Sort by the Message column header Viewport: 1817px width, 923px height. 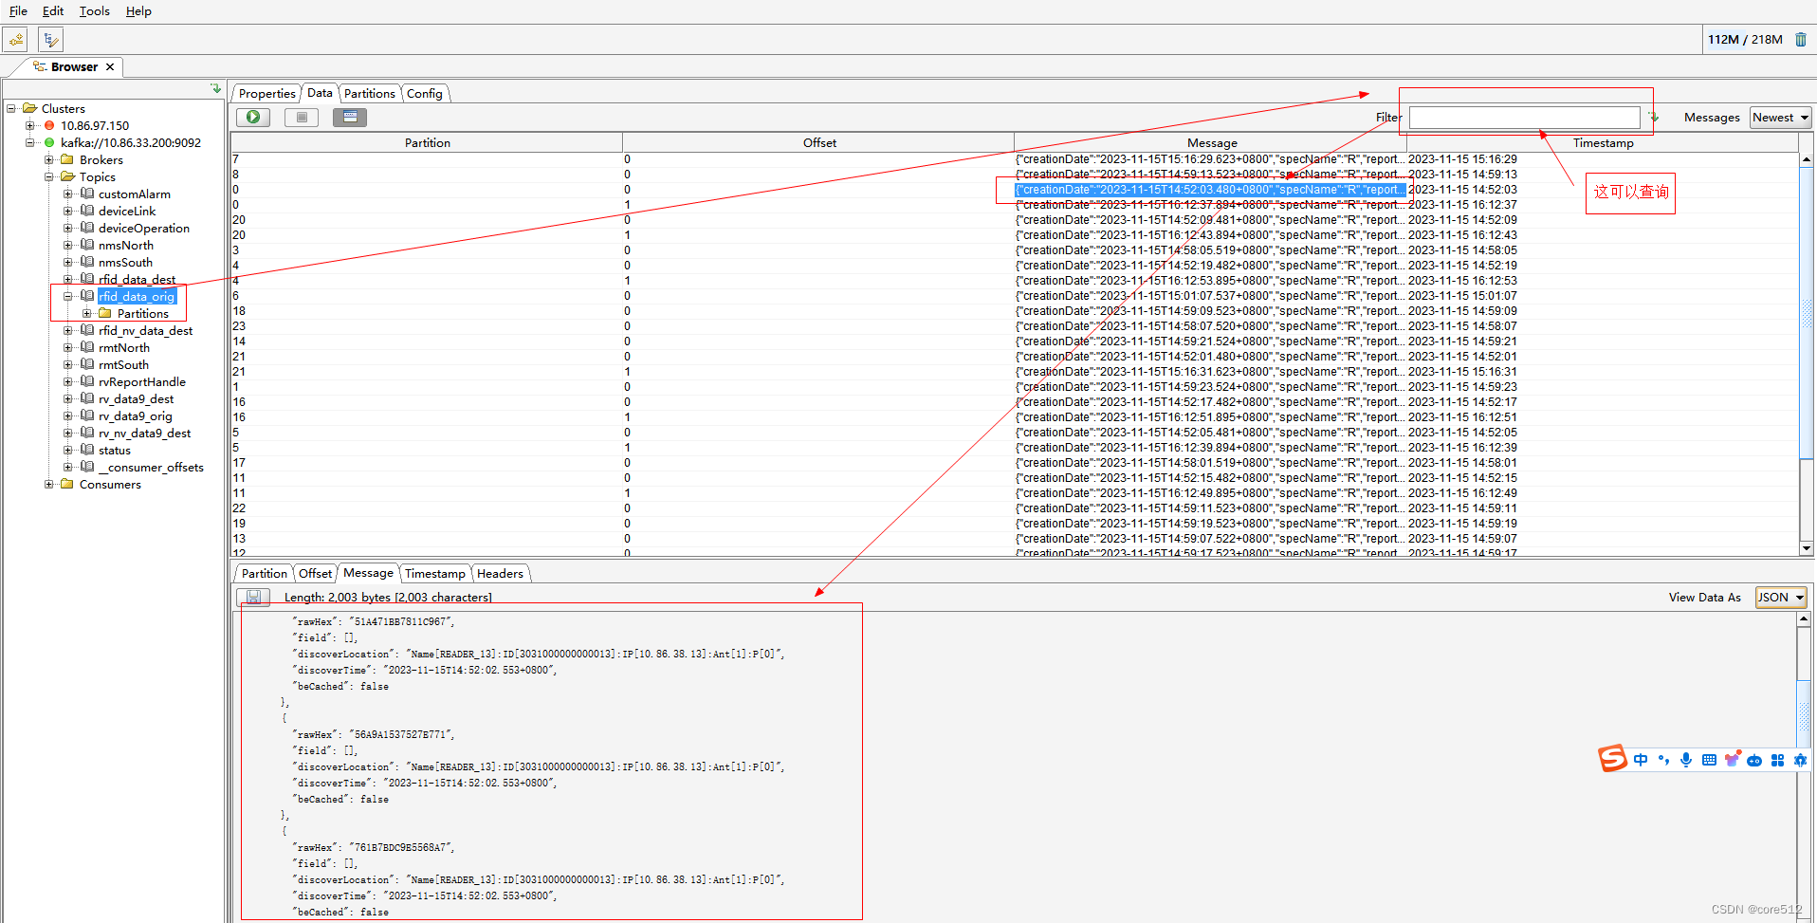click(1212, 142)
